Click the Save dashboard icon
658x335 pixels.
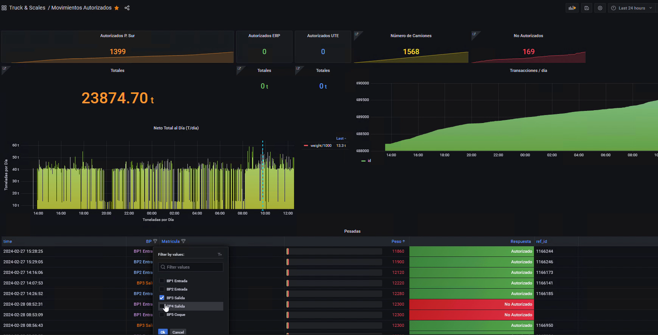click(587, 8)
